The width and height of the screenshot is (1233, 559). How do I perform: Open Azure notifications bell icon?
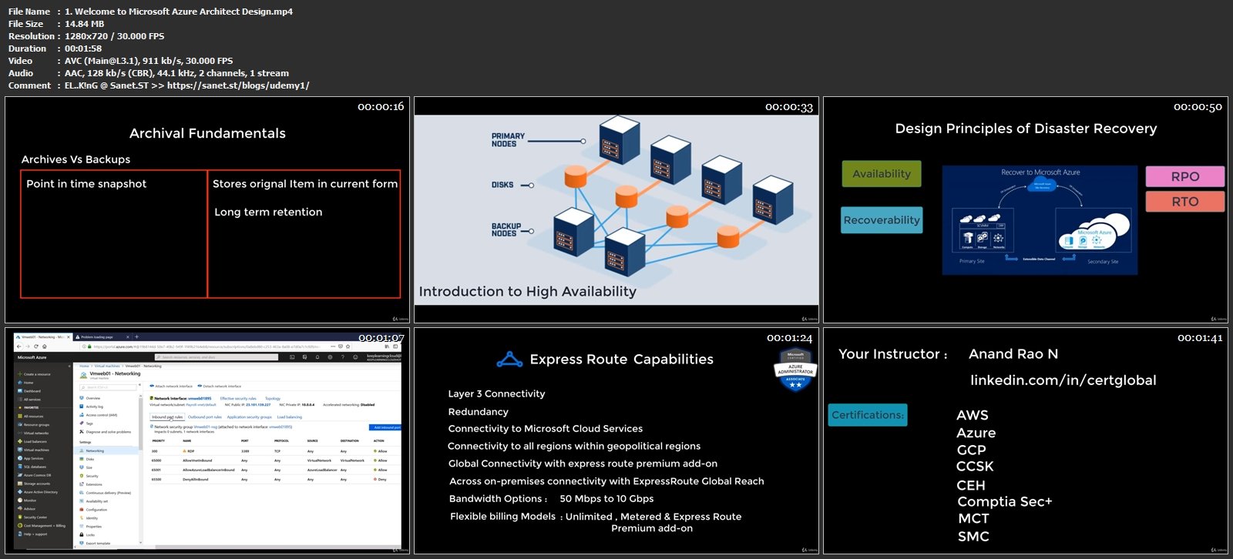tap(317, 357)
